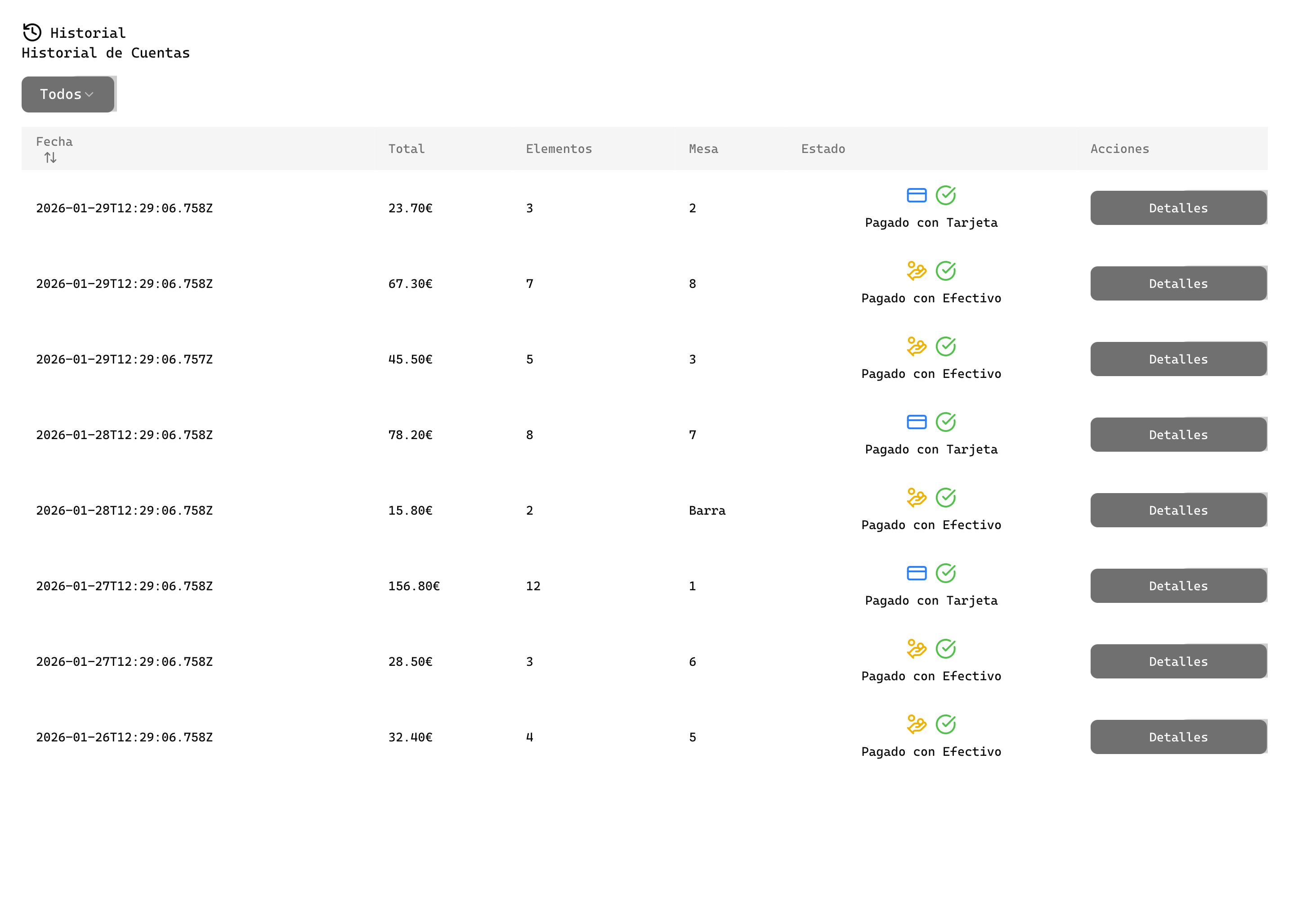The width and height of the screenshot is (1302, 916).
Task: Click the Historial clock icon
Action: pos(32,32)
